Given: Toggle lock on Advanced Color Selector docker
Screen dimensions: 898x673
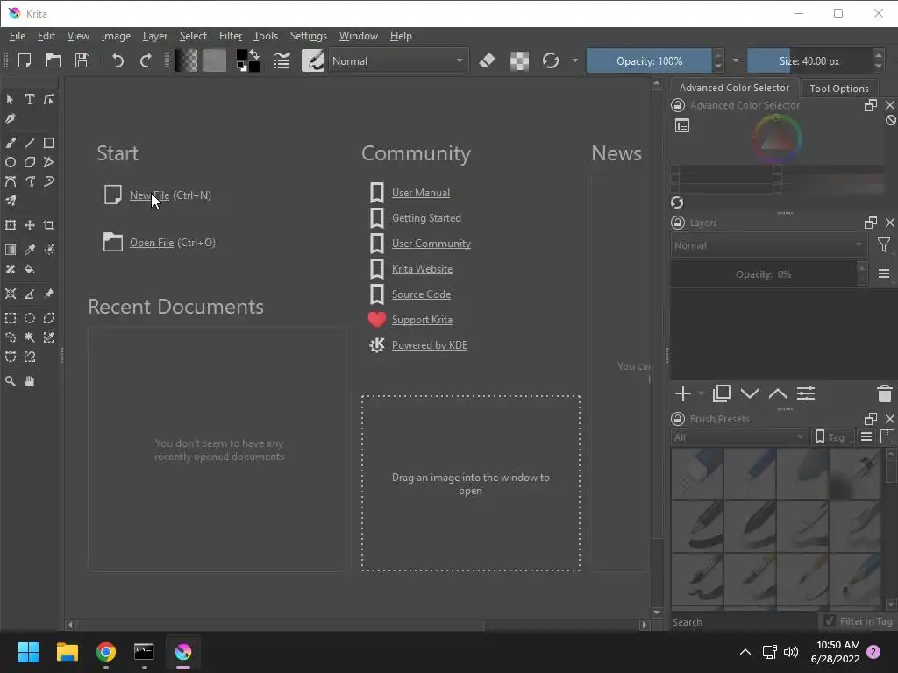Looking at the screenshot, I should coord(678,105).
